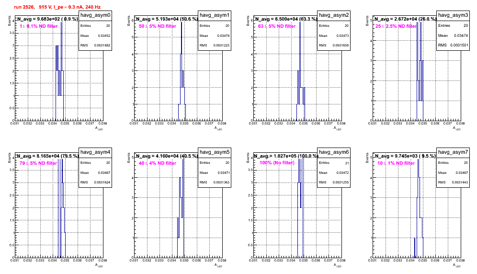Click RMS value 0.0001223 in havg_asym1

(221, 46)
